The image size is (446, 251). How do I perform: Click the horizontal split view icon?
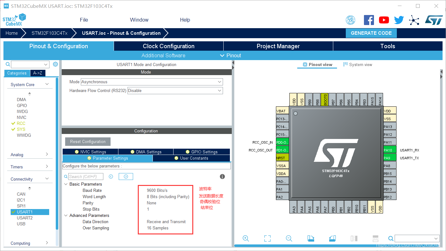point(376,238)
